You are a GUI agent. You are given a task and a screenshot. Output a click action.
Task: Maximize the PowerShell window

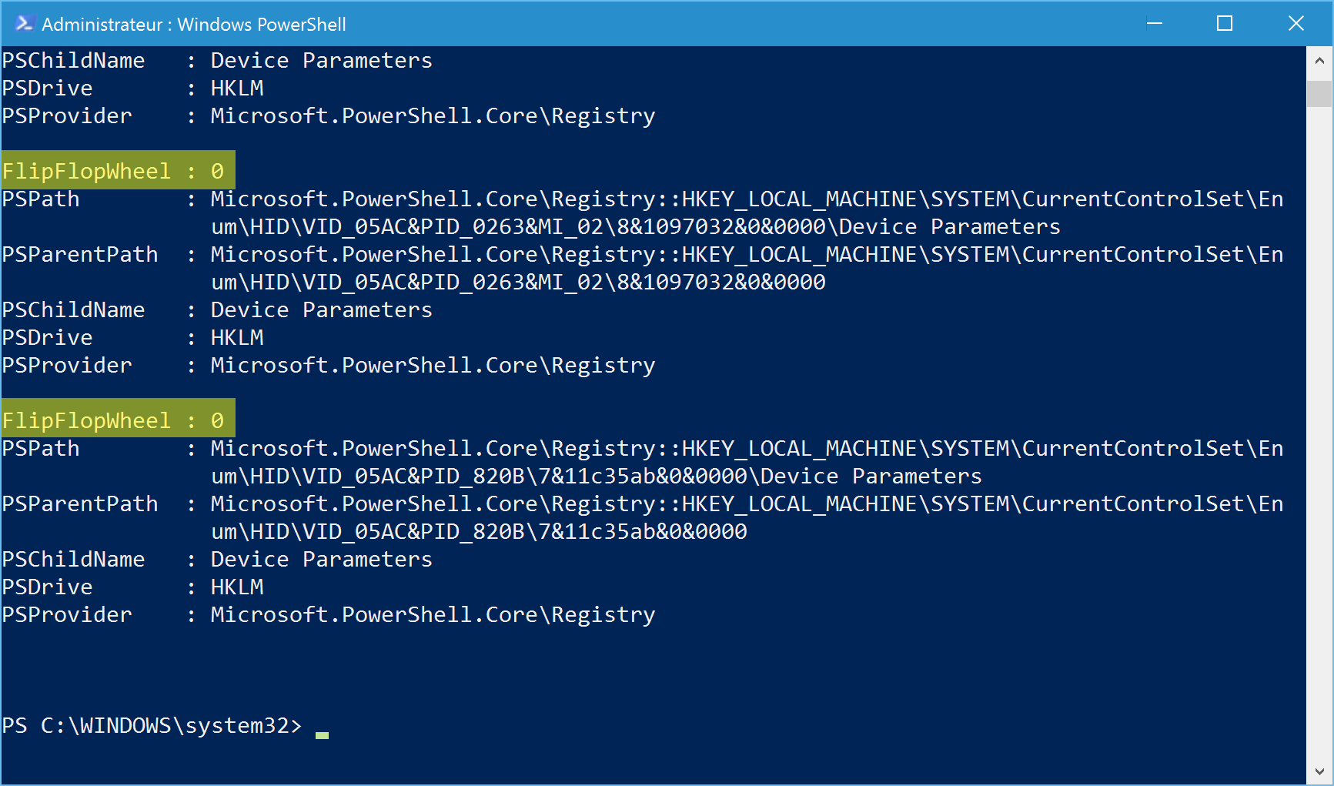click(1225, 23)
